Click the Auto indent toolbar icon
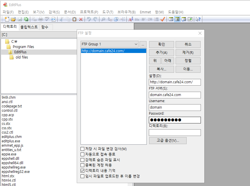The height and width of the screenshot is (186, 250). [150, 19]
